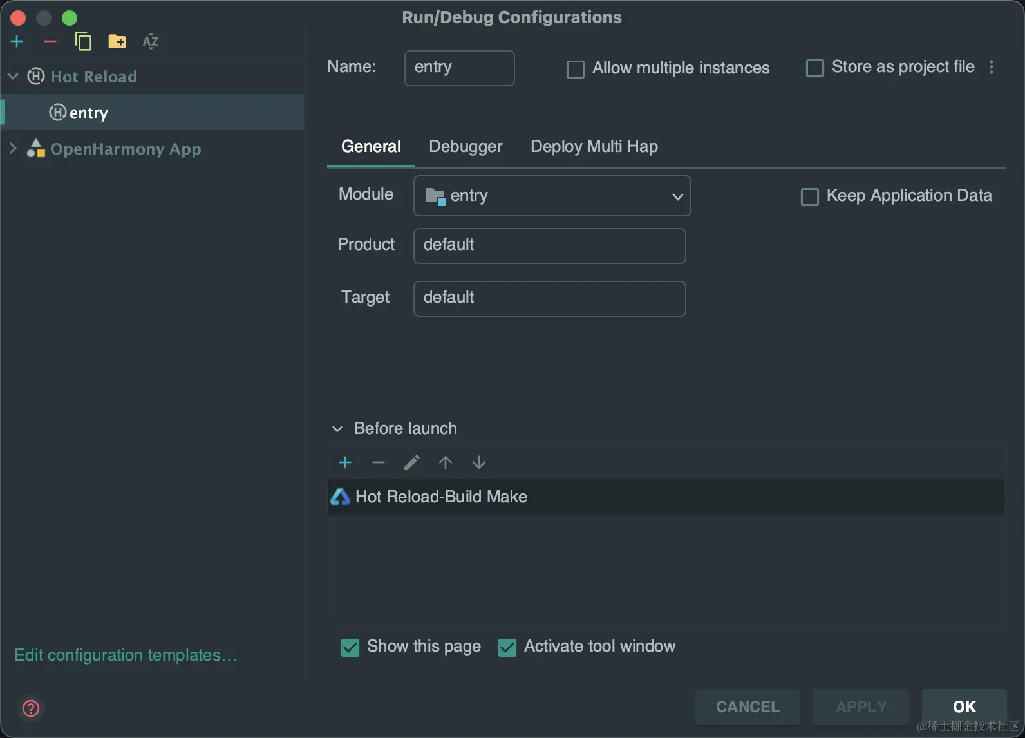Click the red close window button
The height and width of the screenshot is (738, 1025).
point(18,17)
